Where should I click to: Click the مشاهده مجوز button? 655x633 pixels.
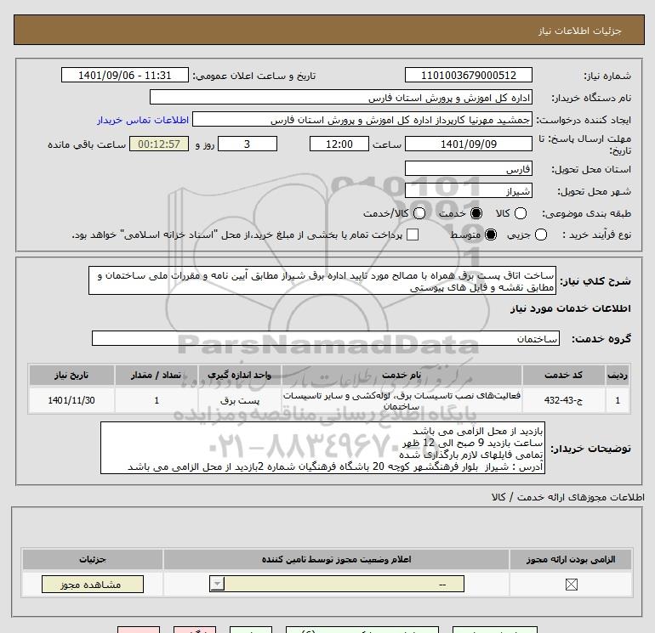pos(93,585)
